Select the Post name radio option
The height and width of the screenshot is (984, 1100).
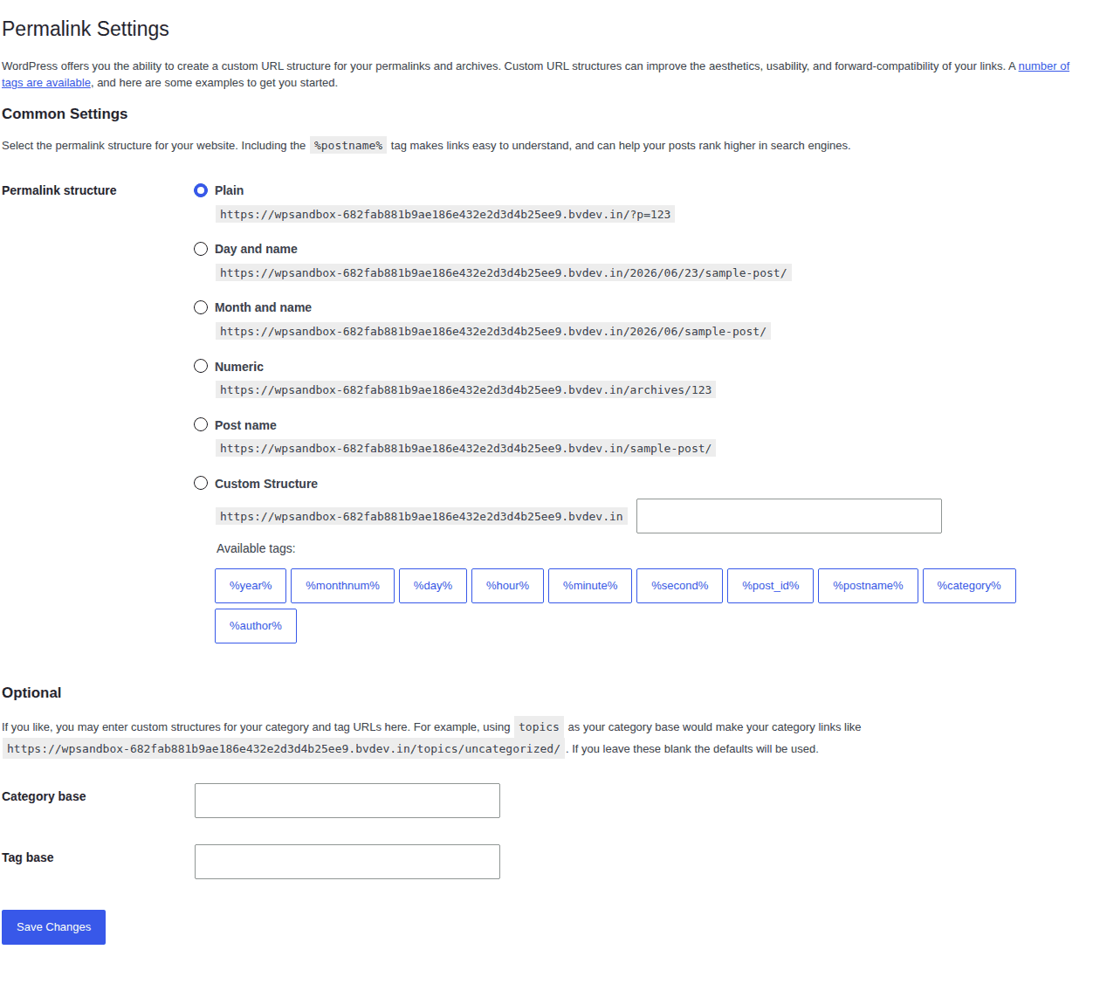[x=201, y=424]
